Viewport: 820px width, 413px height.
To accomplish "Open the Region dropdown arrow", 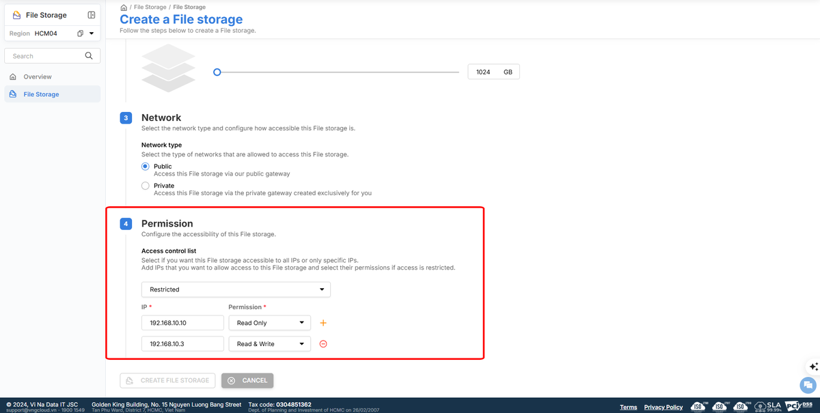I will pos(92,33).
